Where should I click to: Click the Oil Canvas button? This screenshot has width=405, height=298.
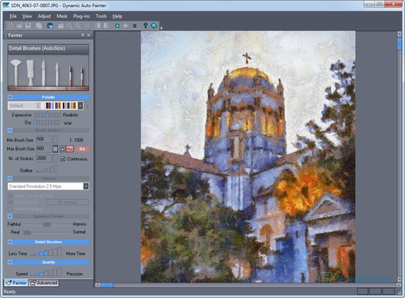click(x=68, y=202)
